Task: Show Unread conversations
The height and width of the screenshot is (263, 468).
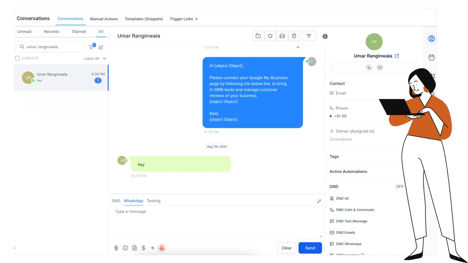Action: pos(24,32)
